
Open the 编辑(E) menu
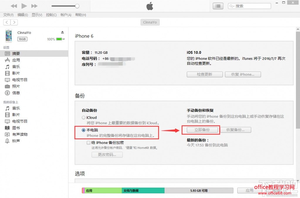[x=23, y=15]
